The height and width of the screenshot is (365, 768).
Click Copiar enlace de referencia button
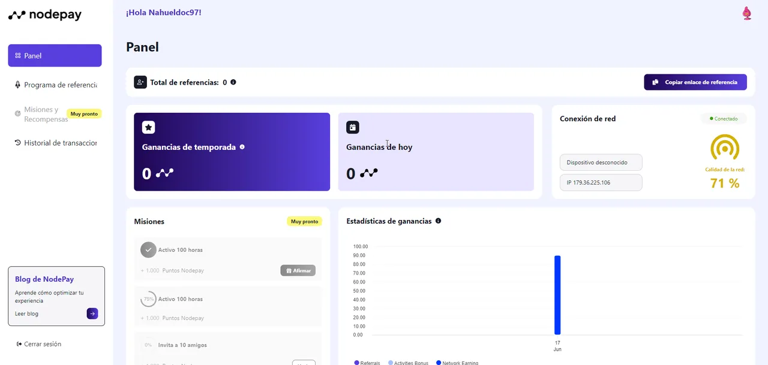tap(695, 82)
